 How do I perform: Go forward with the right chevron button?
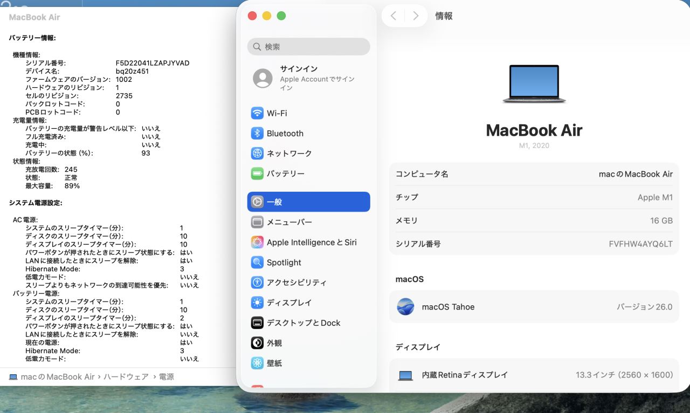pyautogui.click(x=416, y=16)
